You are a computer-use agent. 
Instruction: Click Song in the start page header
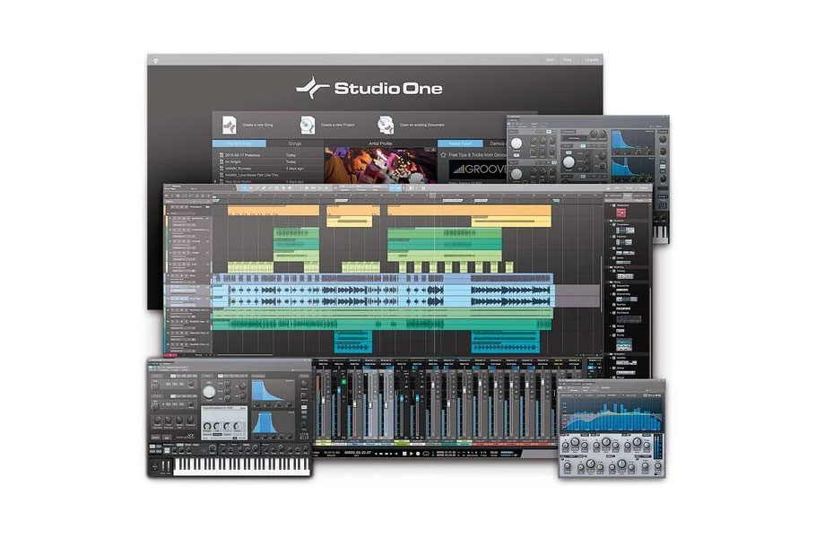[x=568, y=60]
